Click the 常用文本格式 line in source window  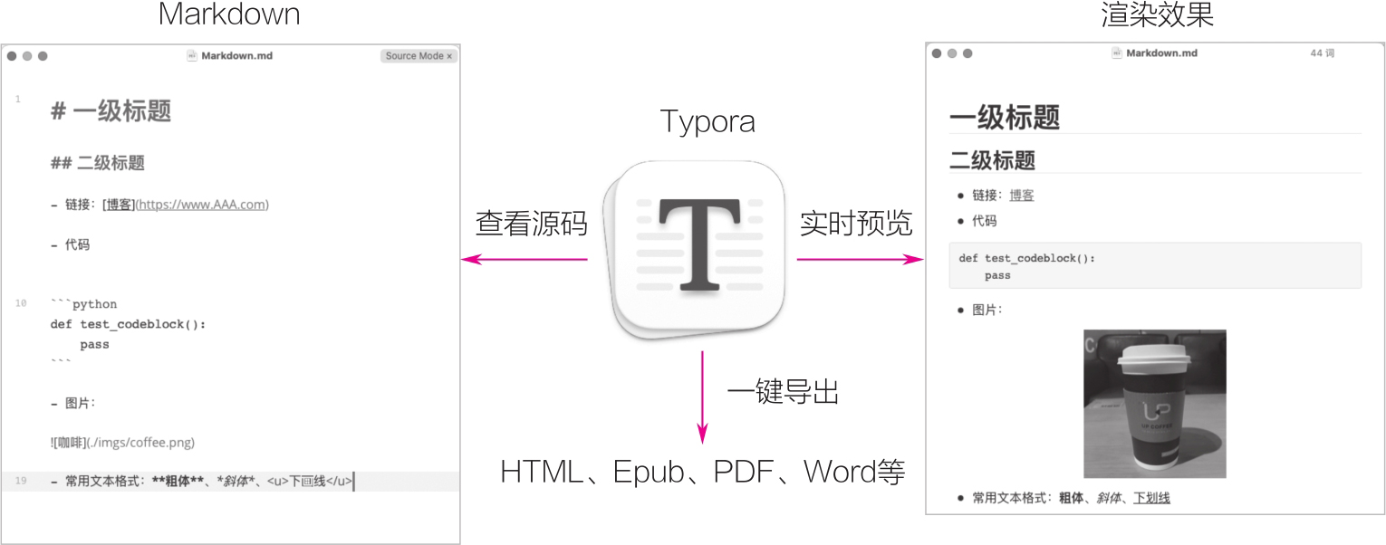203,482
